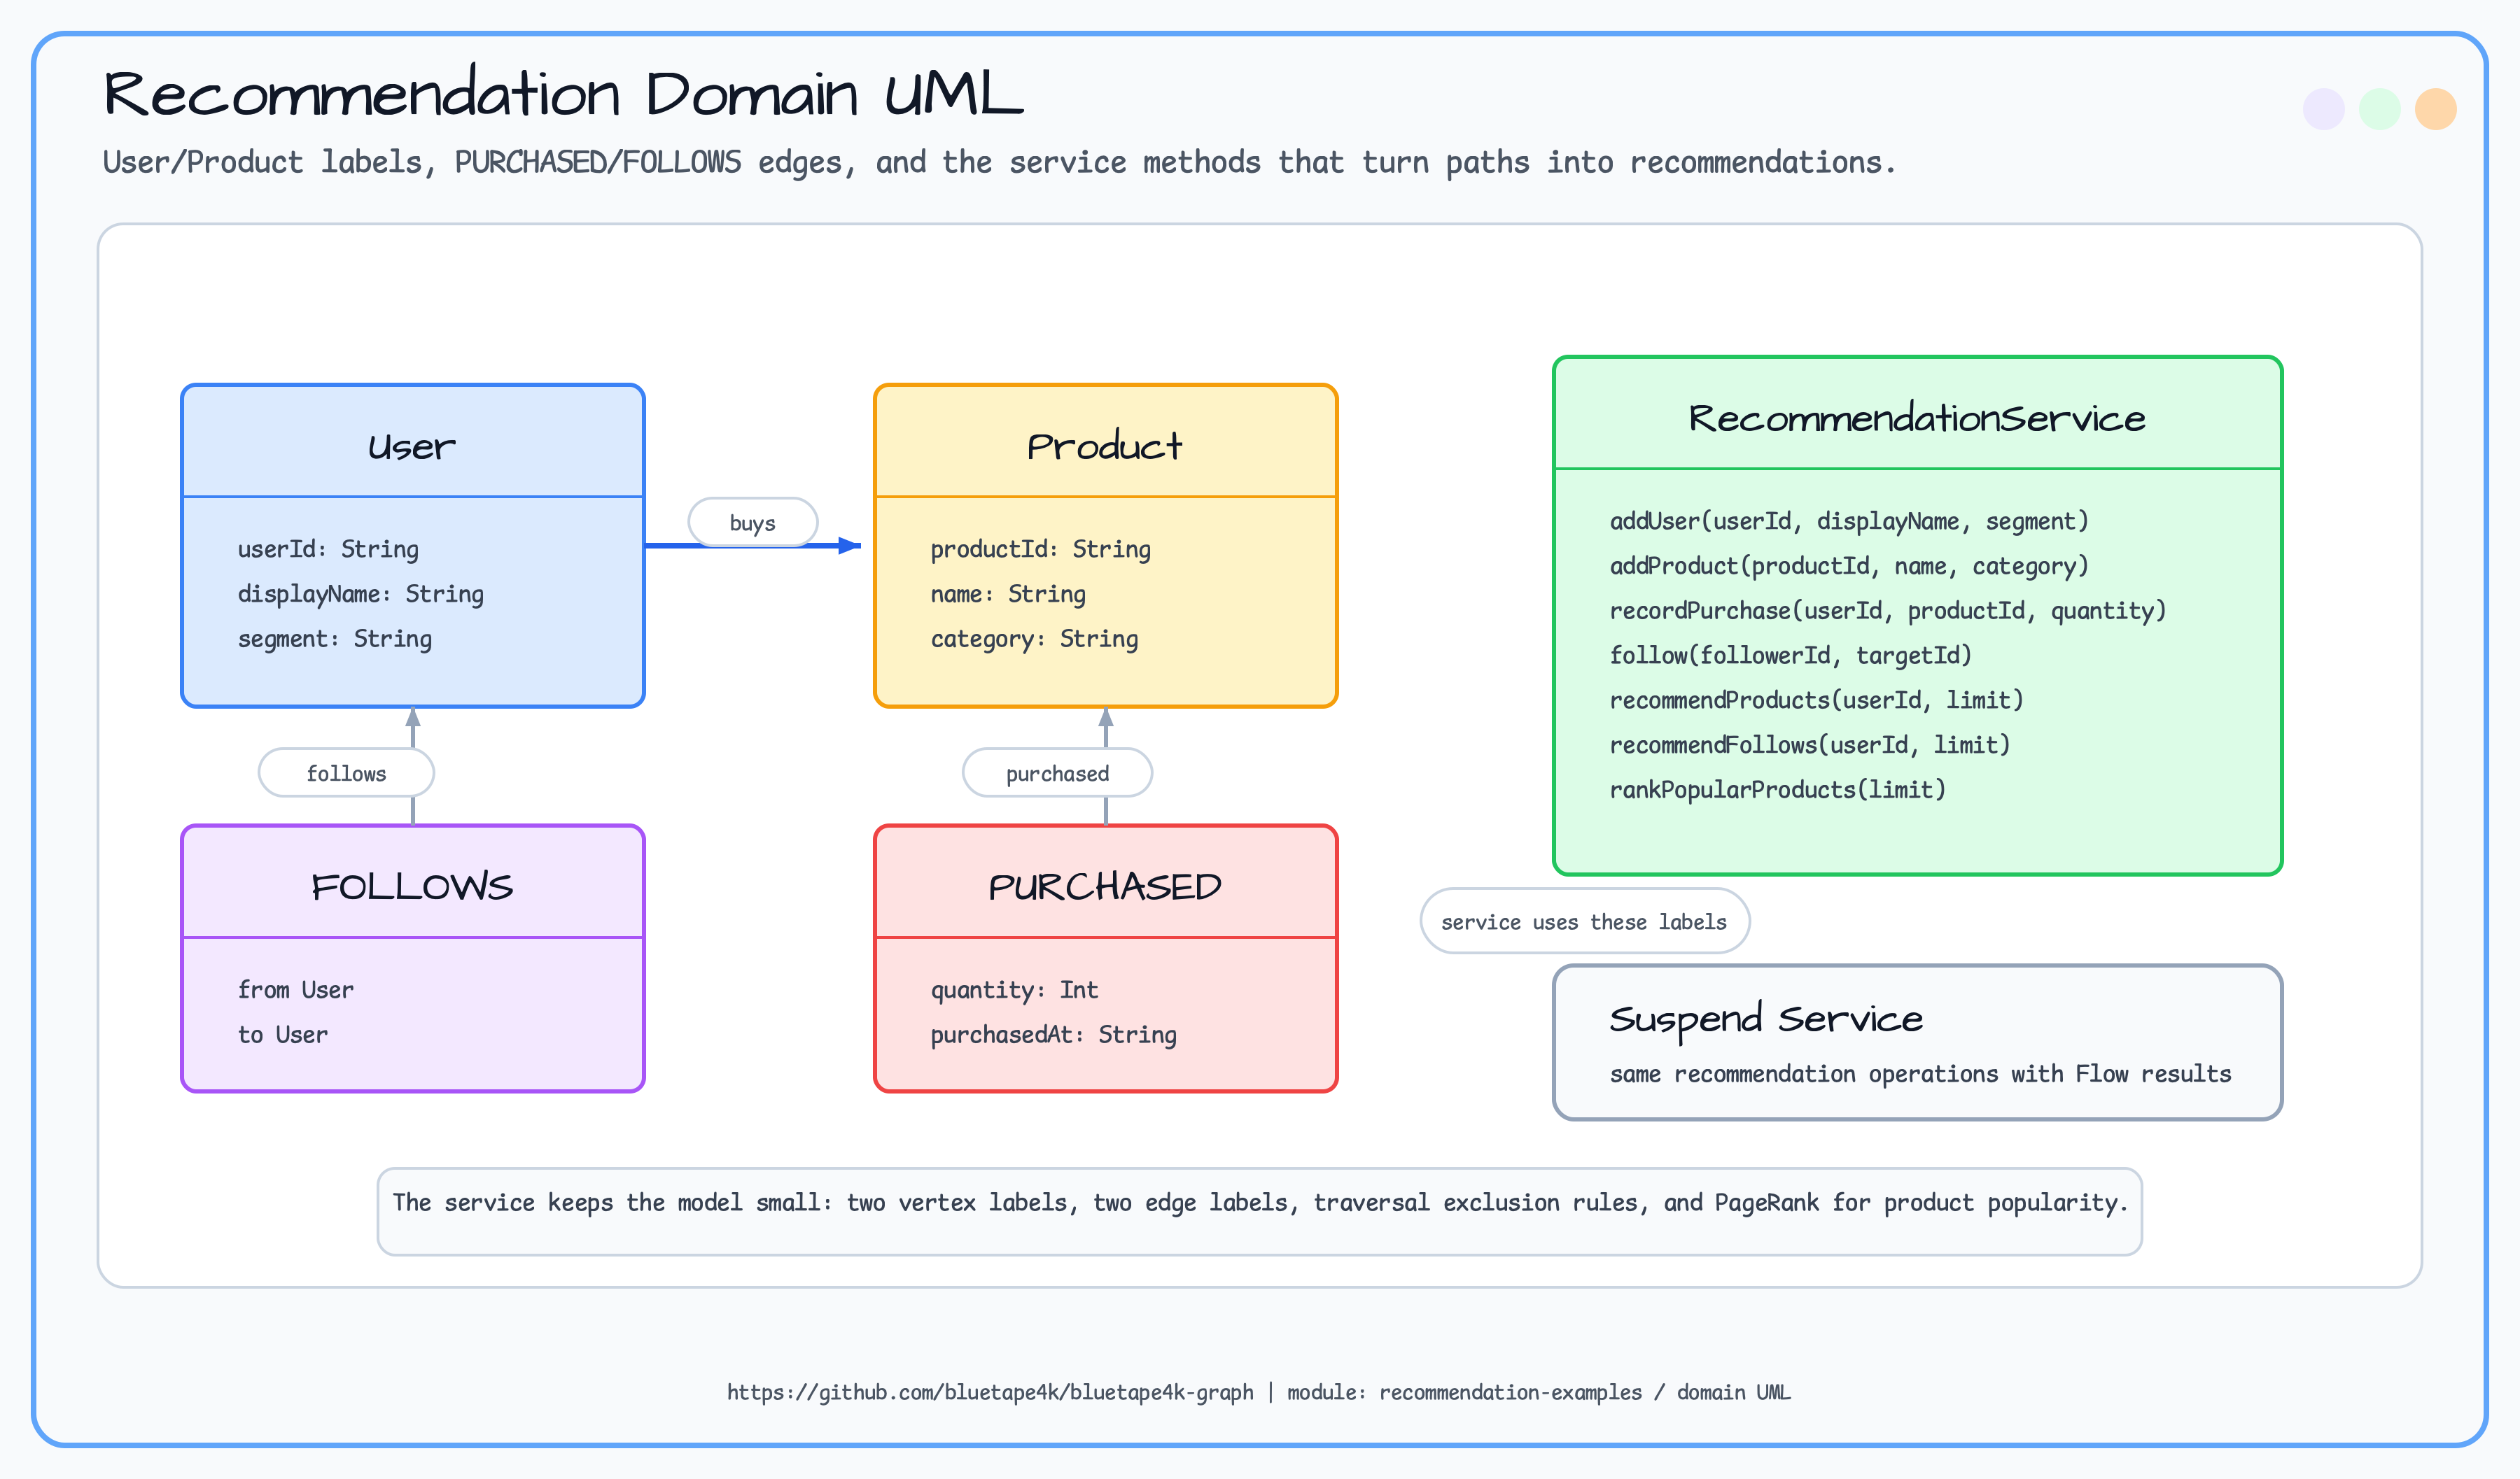This screenshot has height=1479, width=2520.
Task: Click the mint green circle in the top right
Action: tap(2379, 109)
